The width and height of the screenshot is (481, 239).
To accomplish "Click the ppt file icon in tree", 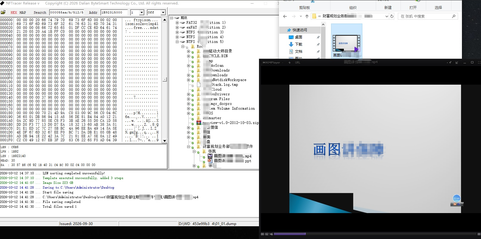I will click(210, 161).
